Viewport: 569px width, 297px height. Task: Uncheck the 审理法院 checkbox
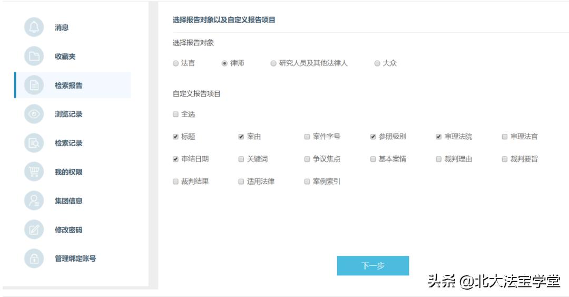tap(439, 137)
